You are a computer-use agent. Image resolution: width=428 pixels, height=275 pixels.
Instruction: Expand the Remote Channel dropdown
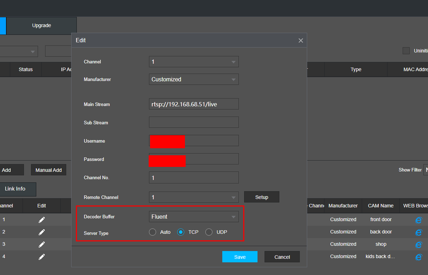coord(194,197)
